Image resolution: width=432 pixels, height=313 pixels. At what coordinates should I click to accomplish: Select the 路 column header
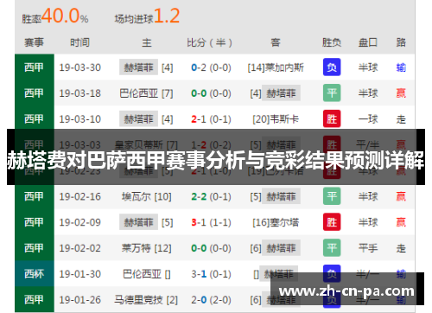coord(401,42)
